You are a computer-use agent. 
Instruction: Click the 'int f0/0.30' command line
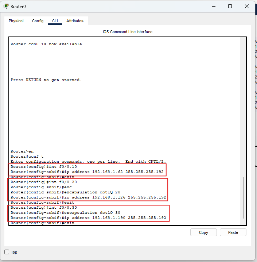44,208
